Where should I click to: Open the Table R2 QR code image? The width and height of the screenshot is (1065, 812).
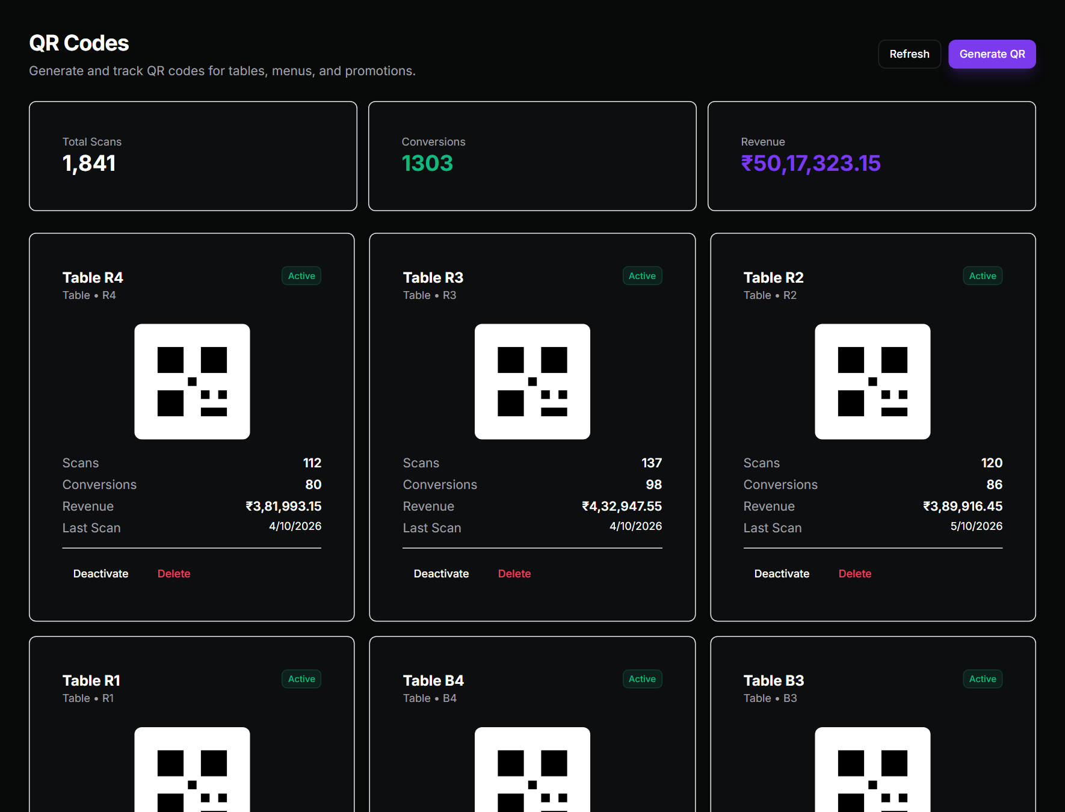click(x=872, y=381)
